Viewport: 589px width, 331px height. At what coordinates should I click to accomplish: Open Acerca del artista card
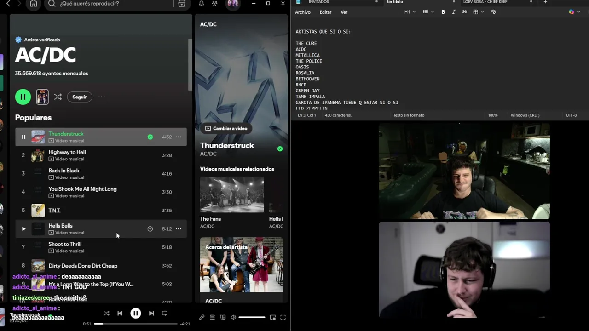(241, 265)
